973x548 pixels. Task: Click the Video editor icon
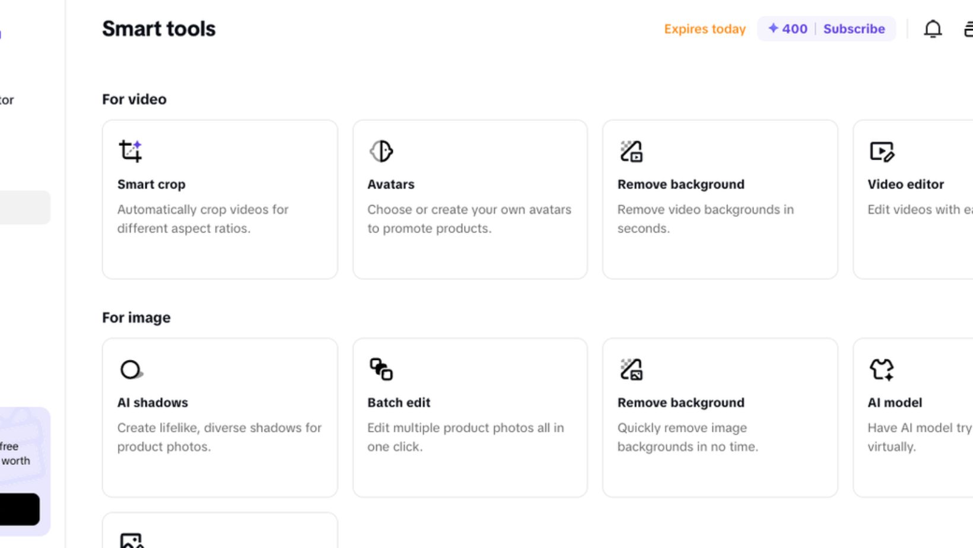point(882,151)
